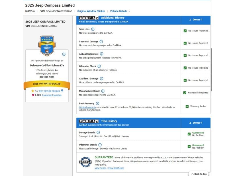Click the 2025 Top-Rated Dealer ribbon
The height and width of the screenshot is (176, 235).
pos(47,85)
